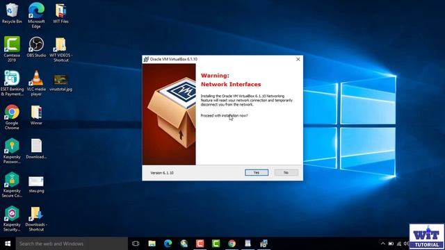
Task: Click the VirtualBox icon in the dialog title bar
Action: click(146, 59)
